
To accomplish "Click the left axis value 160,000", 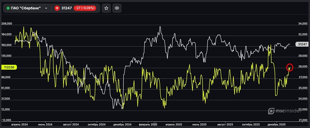I will [7, 45].
